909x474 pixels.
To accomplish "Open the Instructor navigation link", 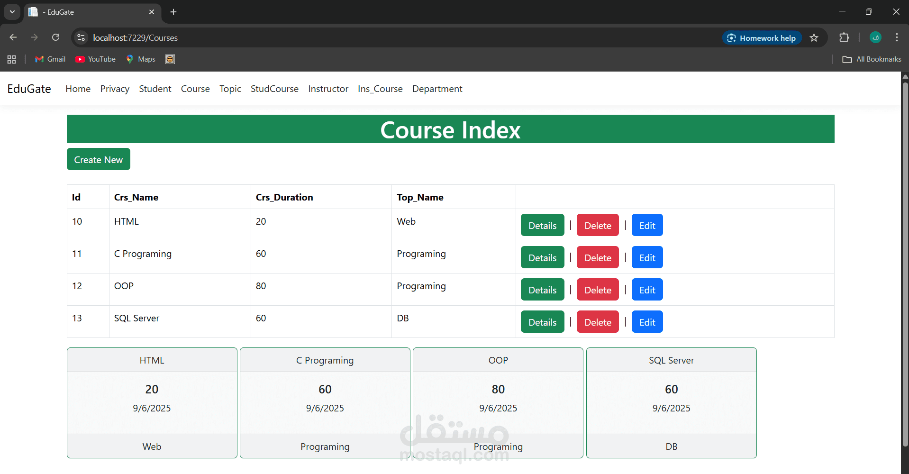I will [328, 89].
